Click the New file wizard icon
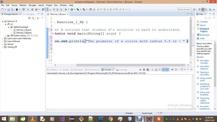This screenshot has width=217, height=122. pyautogui.click(x=3, y=9)
